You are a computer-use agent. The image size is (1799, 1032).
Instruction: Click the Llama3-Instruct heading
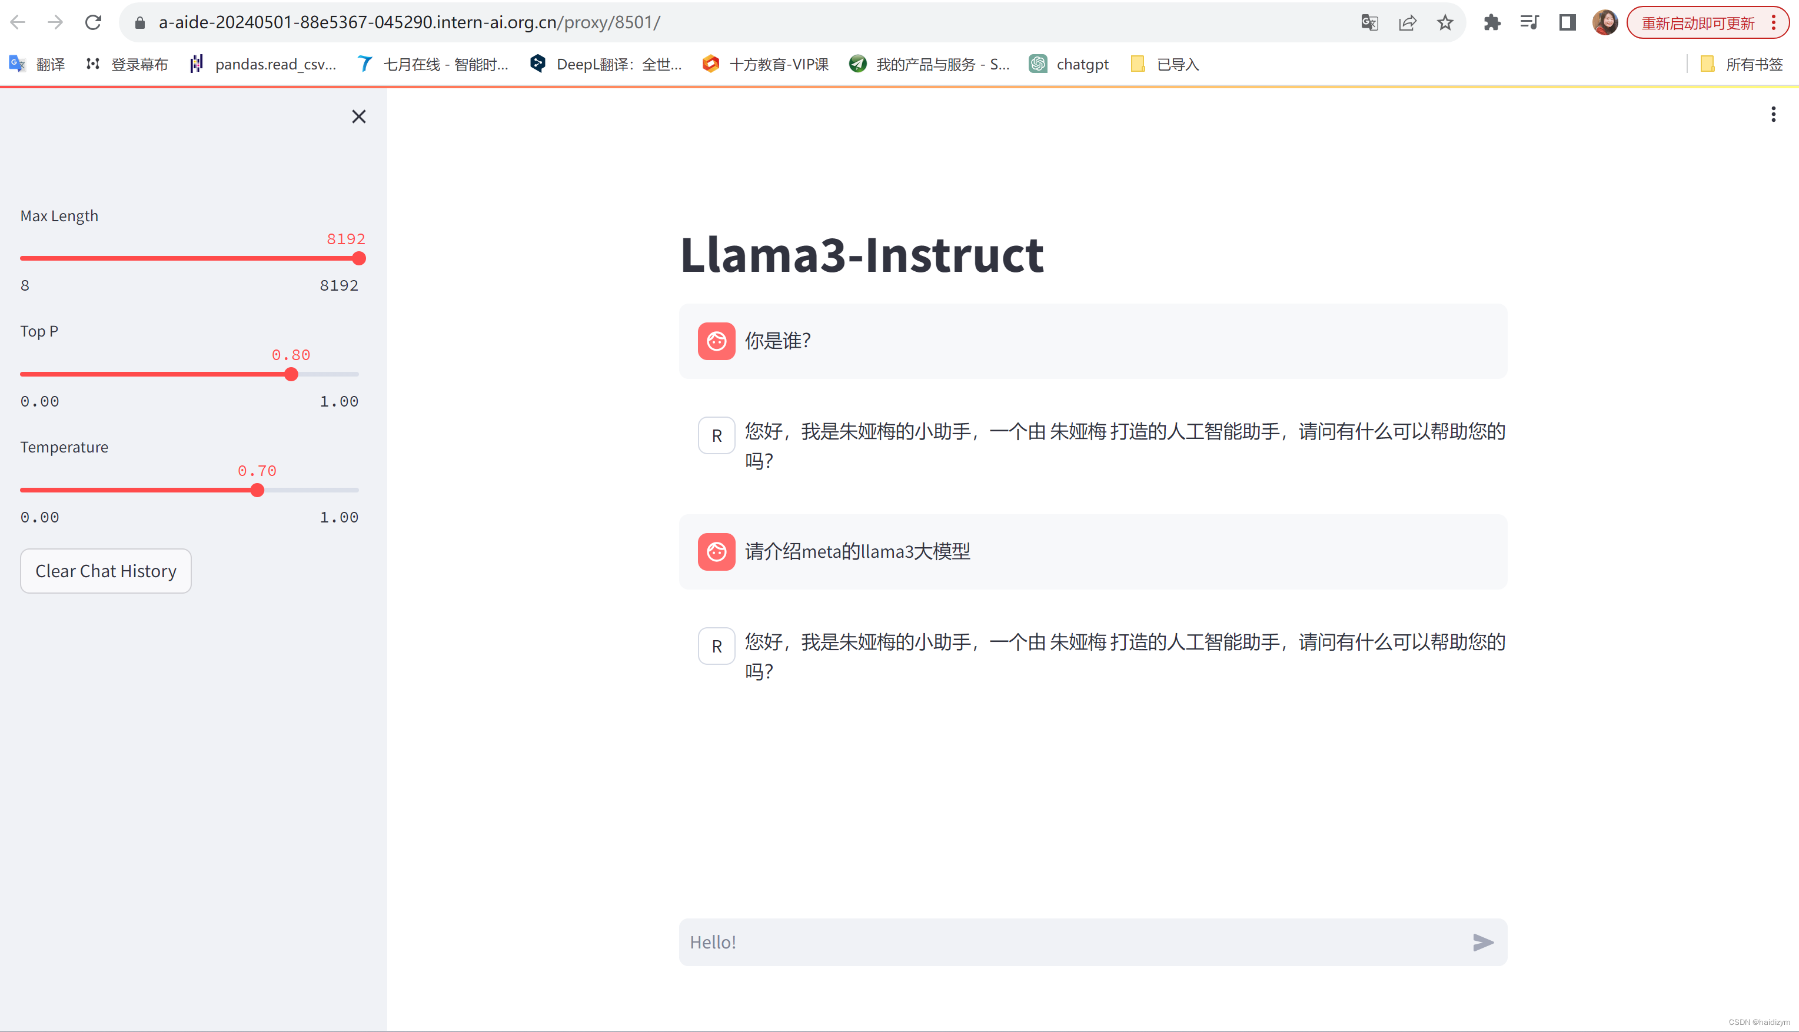[x=862, y=254]
